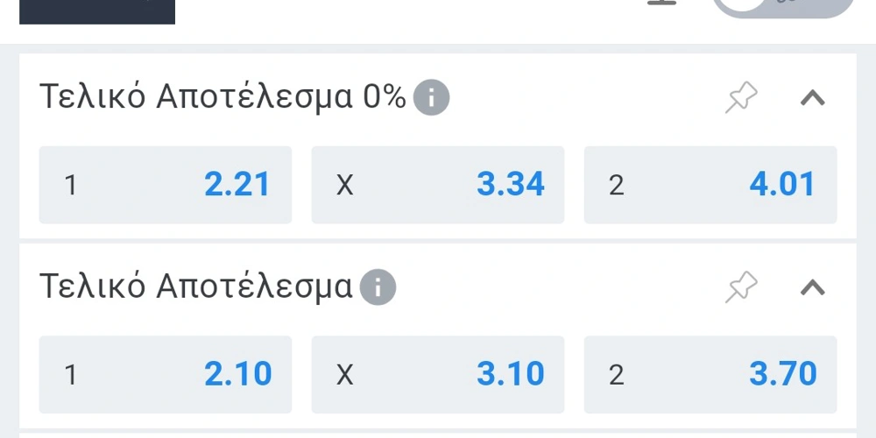Screen dimensions: 876x438
Task: Click the small gray icon beside the toggle
Action: (x=662, y=3)
